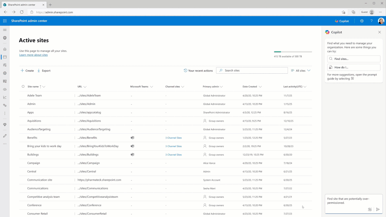Open the Policies sliders icon in sidebar

tap(5, 65)
